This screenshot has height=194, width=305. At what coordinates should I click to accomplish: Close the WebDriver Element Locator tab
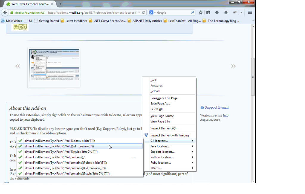click(x=52, y=4)
